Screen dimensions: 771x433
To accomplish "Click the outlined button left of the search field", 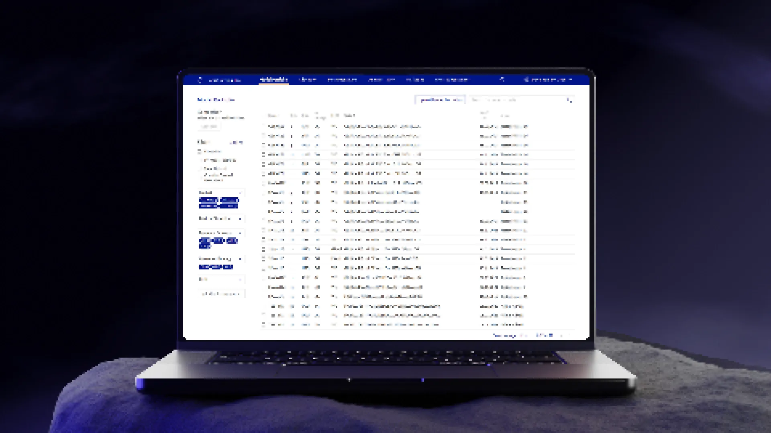I will coord(440,100).
